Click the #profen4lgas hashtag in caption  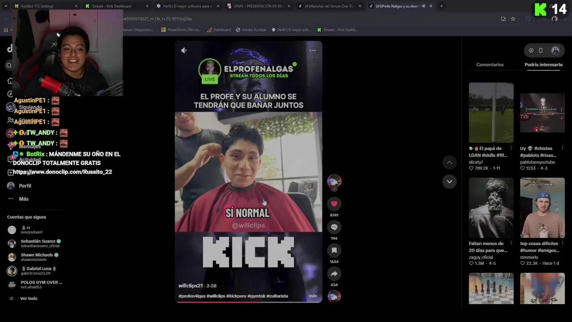tap(192, 296)
